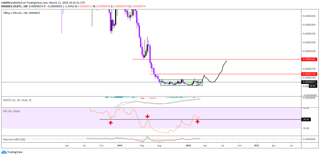The height and width of the screenshot is (156, 320).
Task: Click the MACD histogram bars
Action: 152,97
